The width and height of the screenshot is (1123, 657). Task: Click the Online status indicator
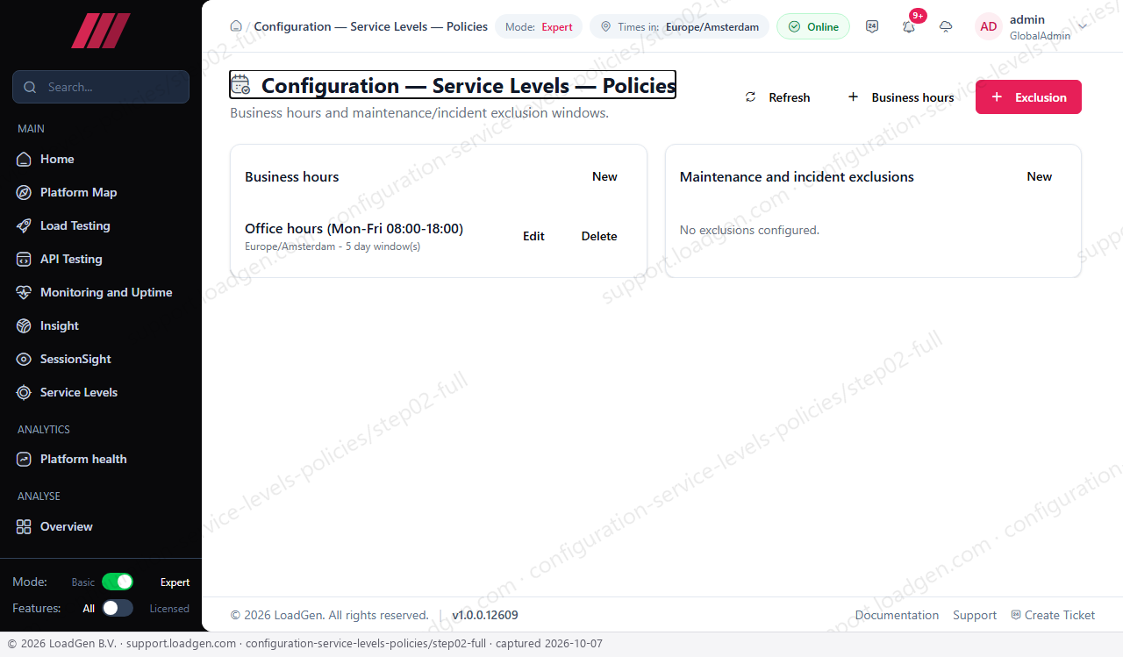813,26
